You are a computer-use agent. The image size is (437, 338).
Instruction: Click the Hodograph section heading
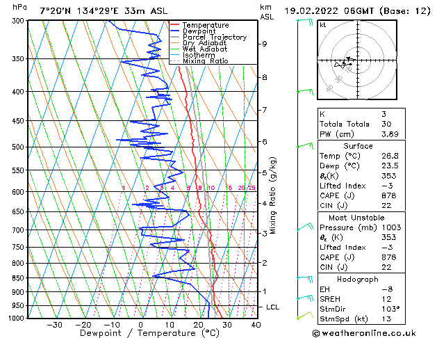pos(358,279)
